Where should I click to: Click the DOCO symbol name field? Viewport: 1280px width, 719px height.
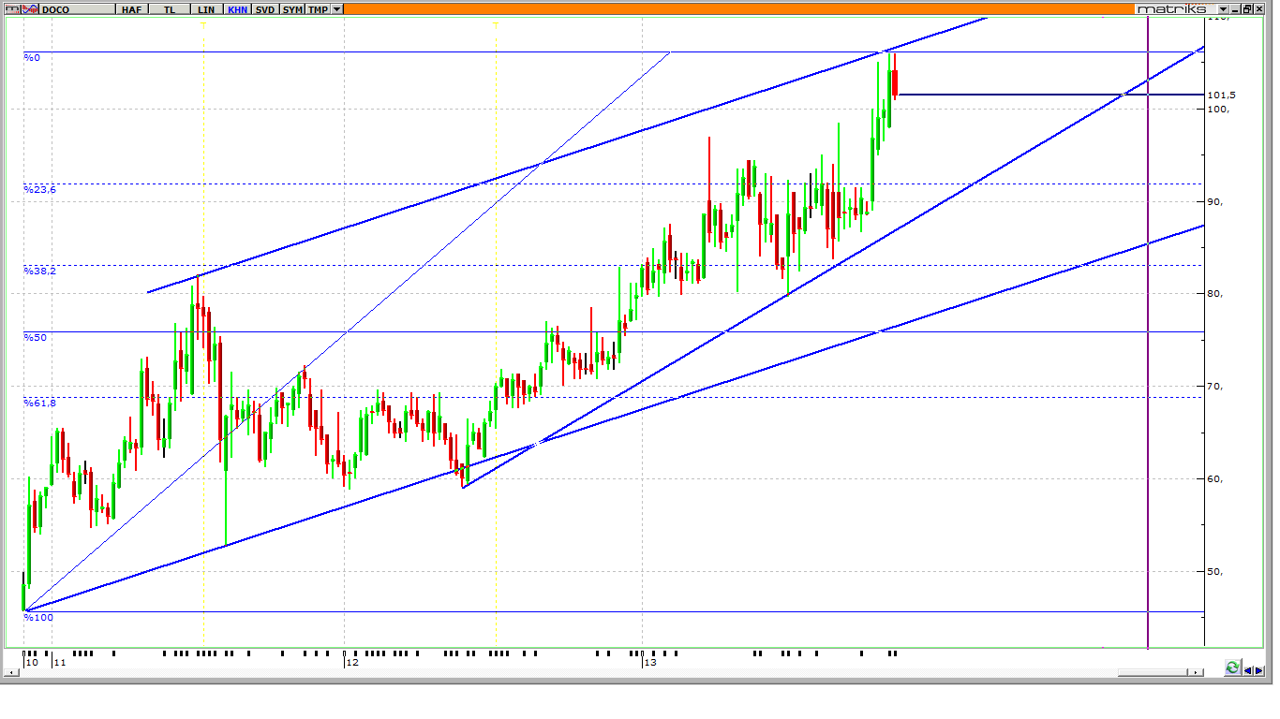(x=77, y=9)
